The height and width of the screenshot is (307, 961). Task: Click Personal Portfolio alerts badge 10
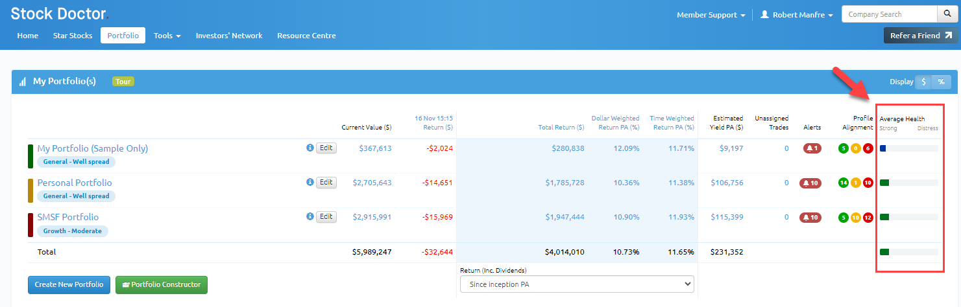click(x=812, y=183)
